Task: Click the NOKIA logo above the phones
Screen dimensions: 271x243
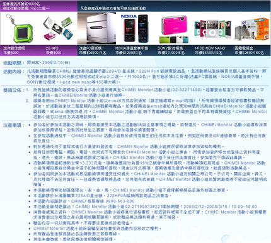Action: pos(129,16)
